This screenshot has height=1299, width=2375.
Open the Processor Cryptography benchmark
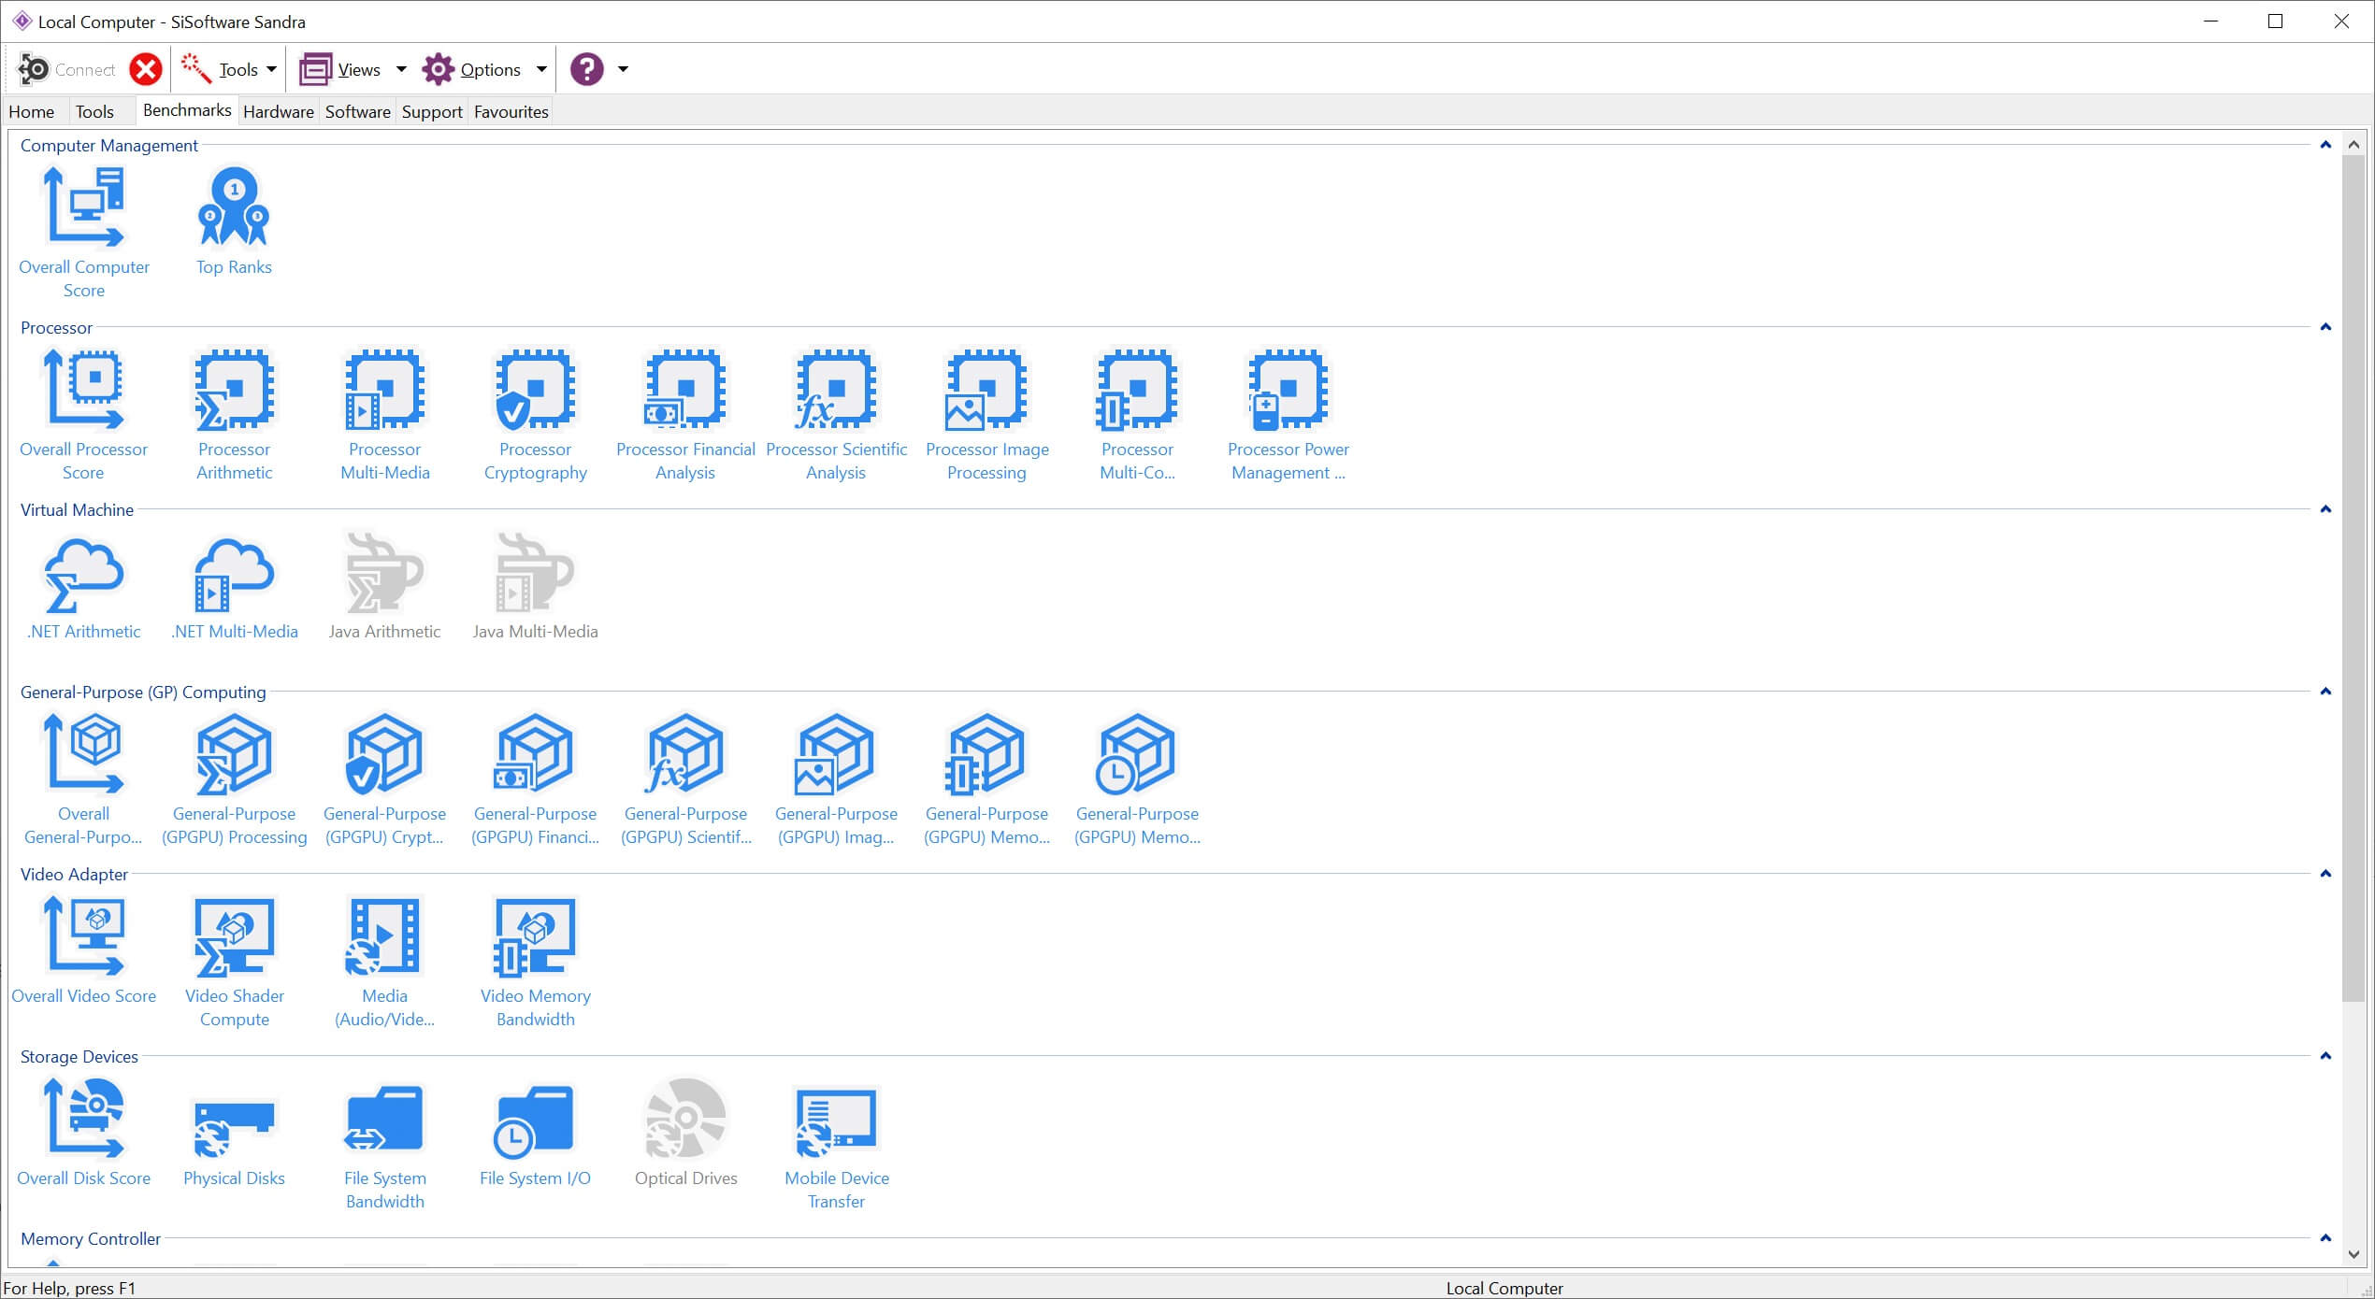[x=535, y=391]
